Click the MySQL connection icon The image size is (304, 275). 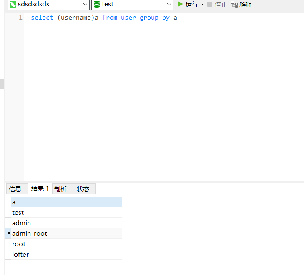13,4
